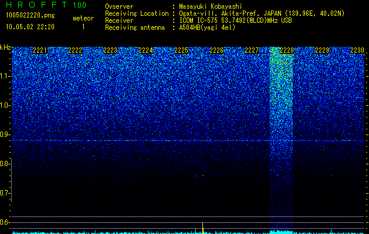The width and height of the screenshot is (369, 234).
Task: Click time marker 2230
Action: point(357,50)
